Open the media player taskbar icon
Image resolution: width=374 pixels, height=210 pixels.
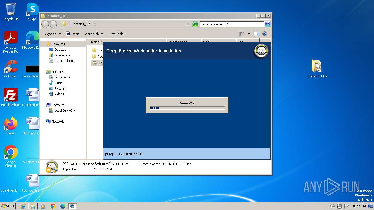[x=43, y=206]
